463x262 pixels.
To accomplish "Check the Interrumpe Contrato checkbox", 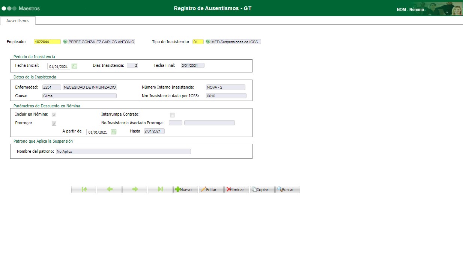I will pos(172,115).
